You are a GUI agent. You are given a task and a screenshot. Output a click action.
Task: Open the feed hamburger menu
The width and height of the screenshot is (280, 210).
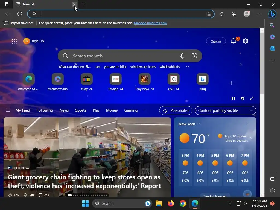coord(8,110)
